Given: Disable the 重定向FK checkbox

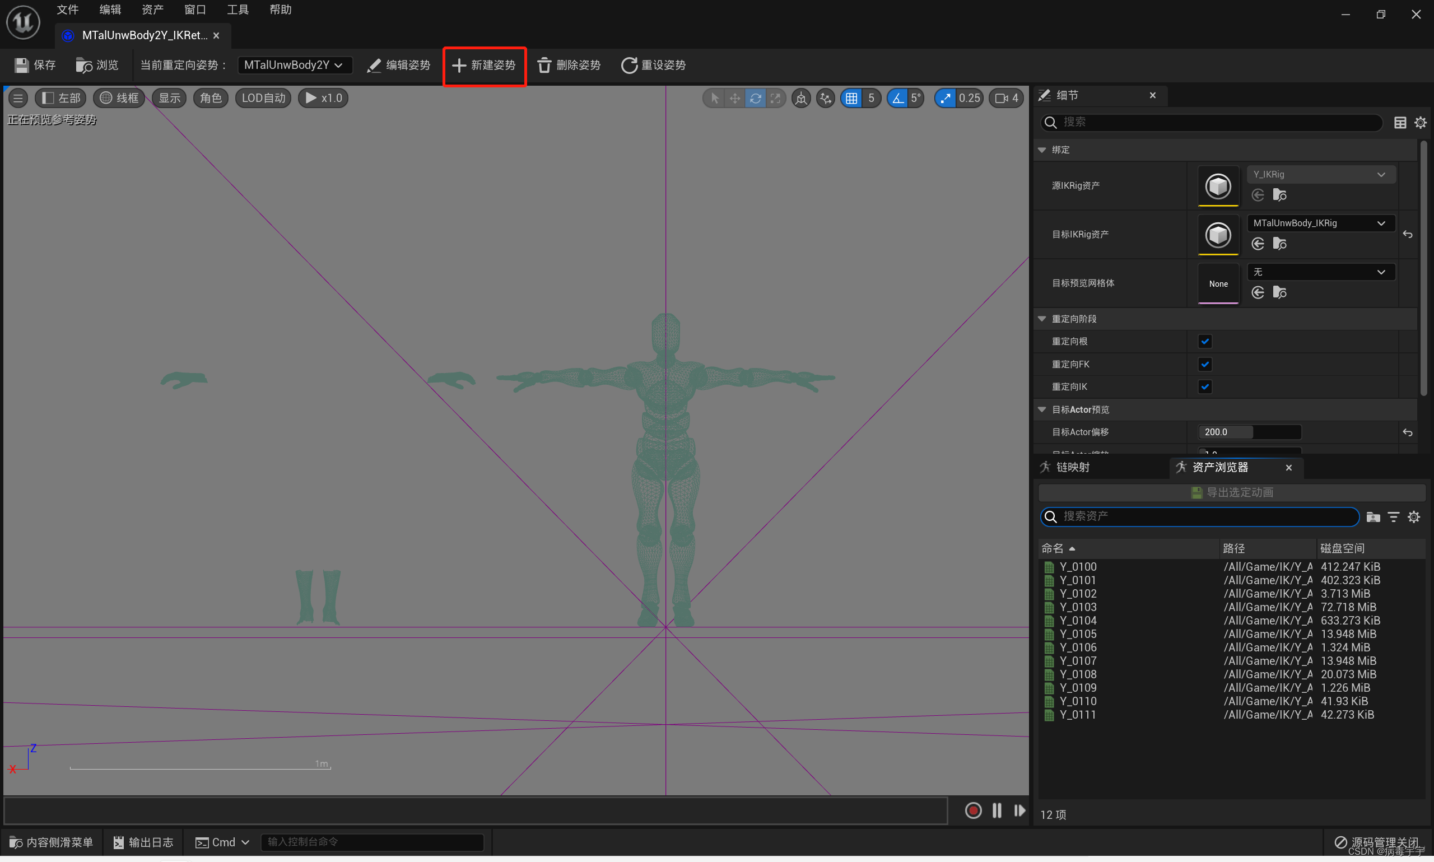Looking at the screenshot, I should click(x=1204, y=364).
